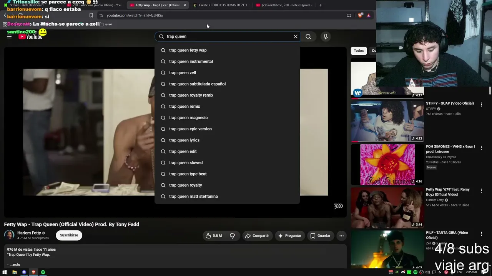Open the taskbar clock showing 22:57:28

471,272
